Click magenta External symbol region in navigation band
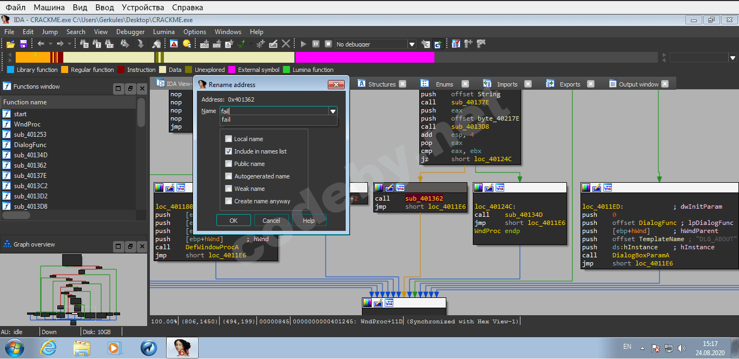This screenshot has width=739, height=359. 365,57
